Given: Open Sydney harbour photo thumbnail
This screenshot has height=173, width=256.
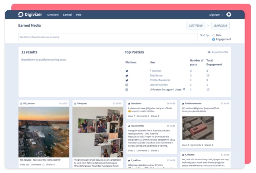Looking at the screenshot, I should (44, 132).
